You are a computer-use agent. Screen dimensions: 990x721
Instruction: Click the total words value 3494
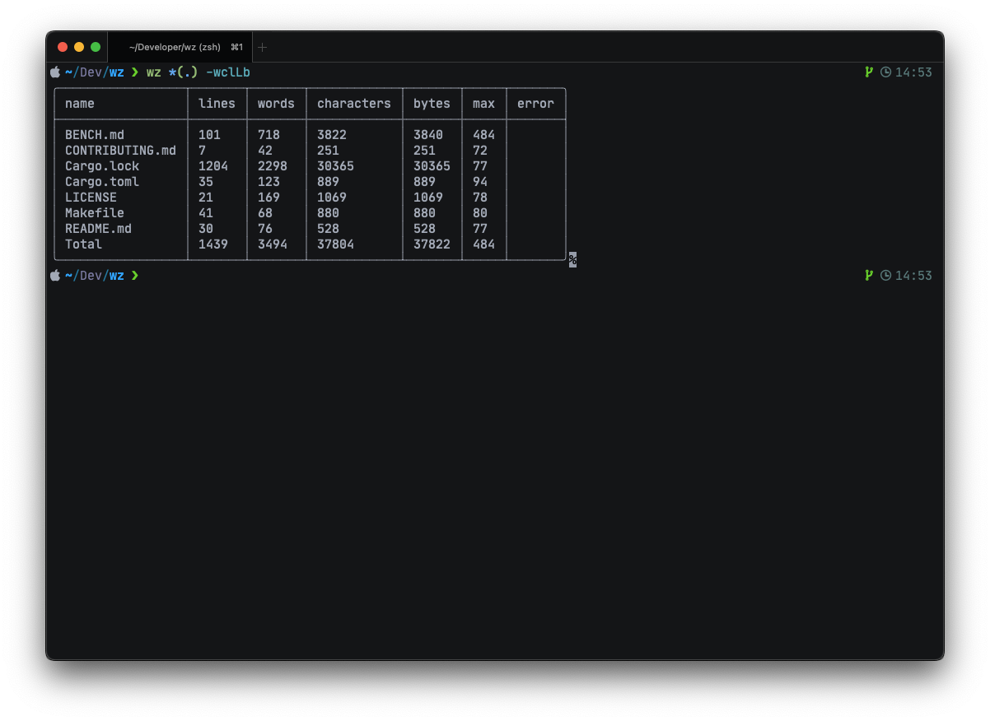[273, 244]
